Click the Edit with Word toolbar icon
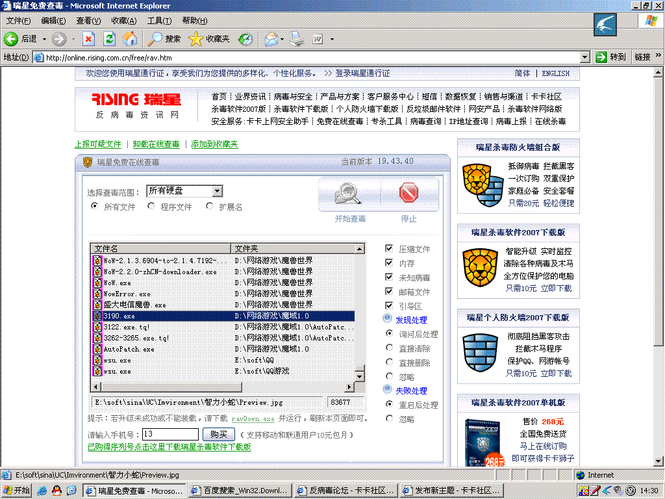 [x=318, y=39]
